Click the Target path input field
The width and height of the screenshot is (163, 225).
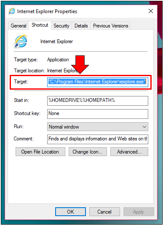[x=98, y=82]
